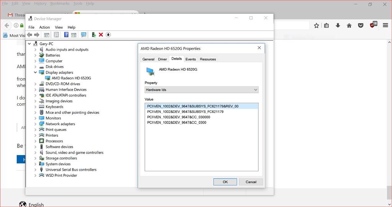The image size is (392, 207).
Task: Close the AMD Radeon Properties dialog
Action: tap(259, 48)
